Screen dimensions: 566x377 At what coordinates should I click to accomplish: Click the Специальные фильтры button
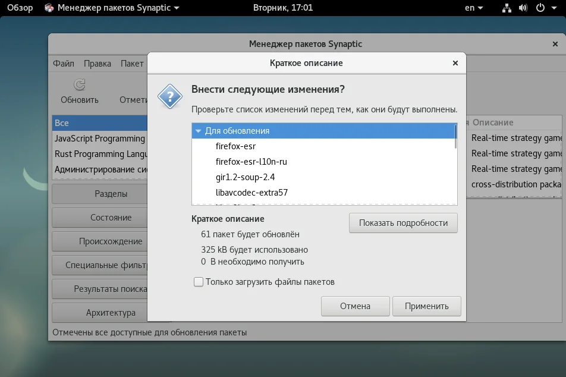(100, 265)
